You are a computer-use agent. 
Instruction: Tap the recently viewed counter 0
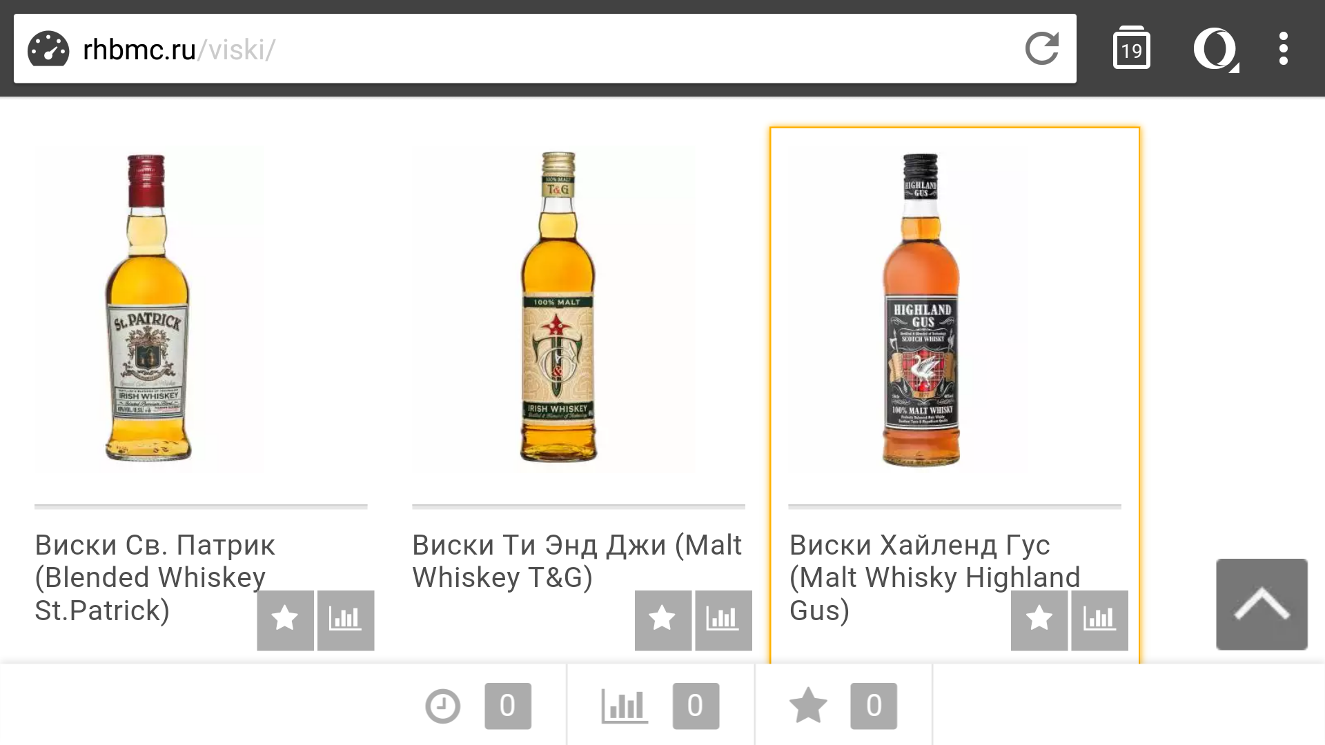[508, 706]
